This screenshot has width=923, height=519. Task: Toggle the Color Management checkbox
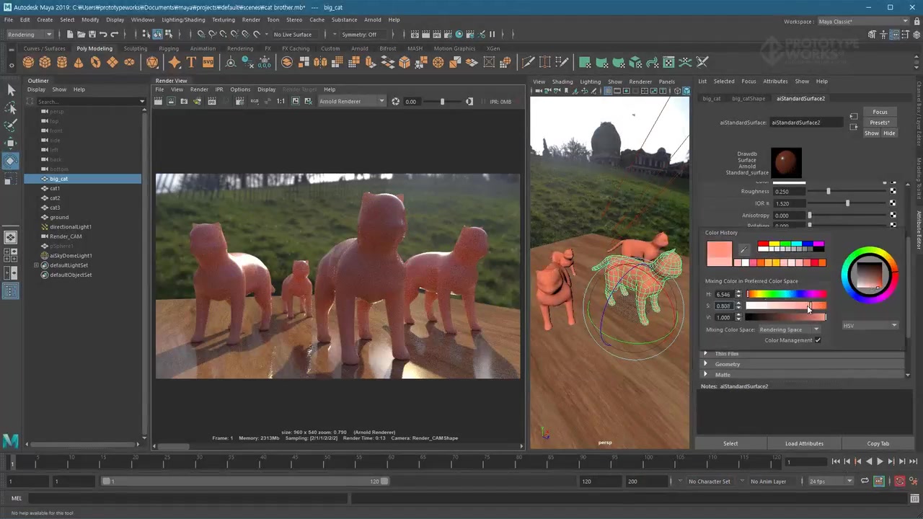tap(818, 340)
